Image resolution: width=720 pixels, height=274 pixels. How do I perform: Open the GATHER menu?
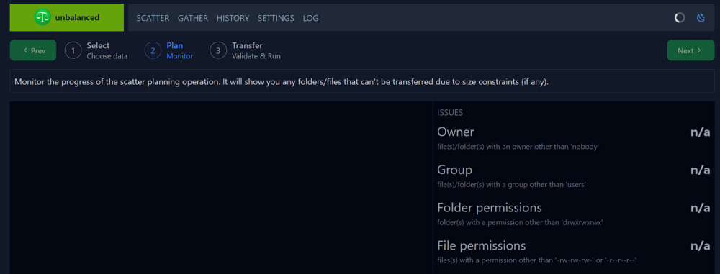coord(193,19)
